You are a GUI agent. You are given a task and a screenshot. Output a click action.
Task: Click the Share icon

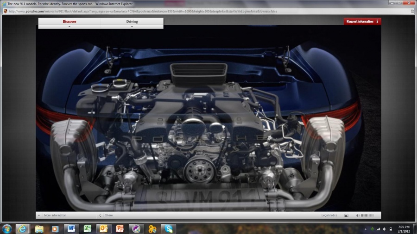(100, 216)
